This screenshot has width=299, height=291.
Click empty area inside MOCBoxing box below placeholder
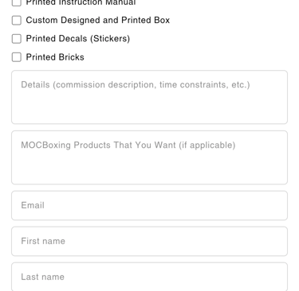coord(149,169)
